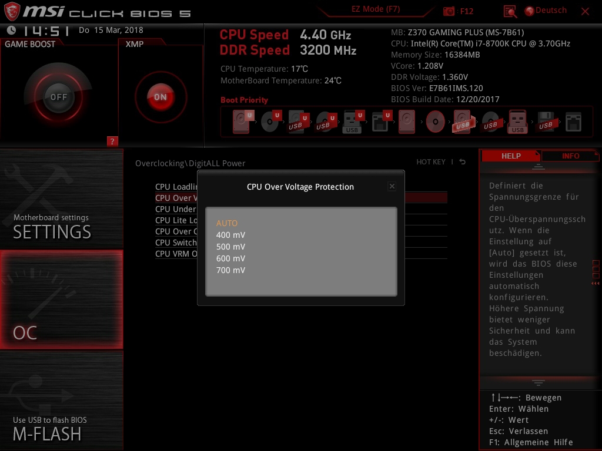Click the help panel's bottom scroll handle
This screenshot has width=602, height=451.
539,383
